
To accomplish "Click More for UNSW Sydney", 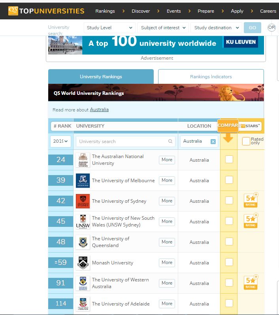I will [x=167, y=221].
